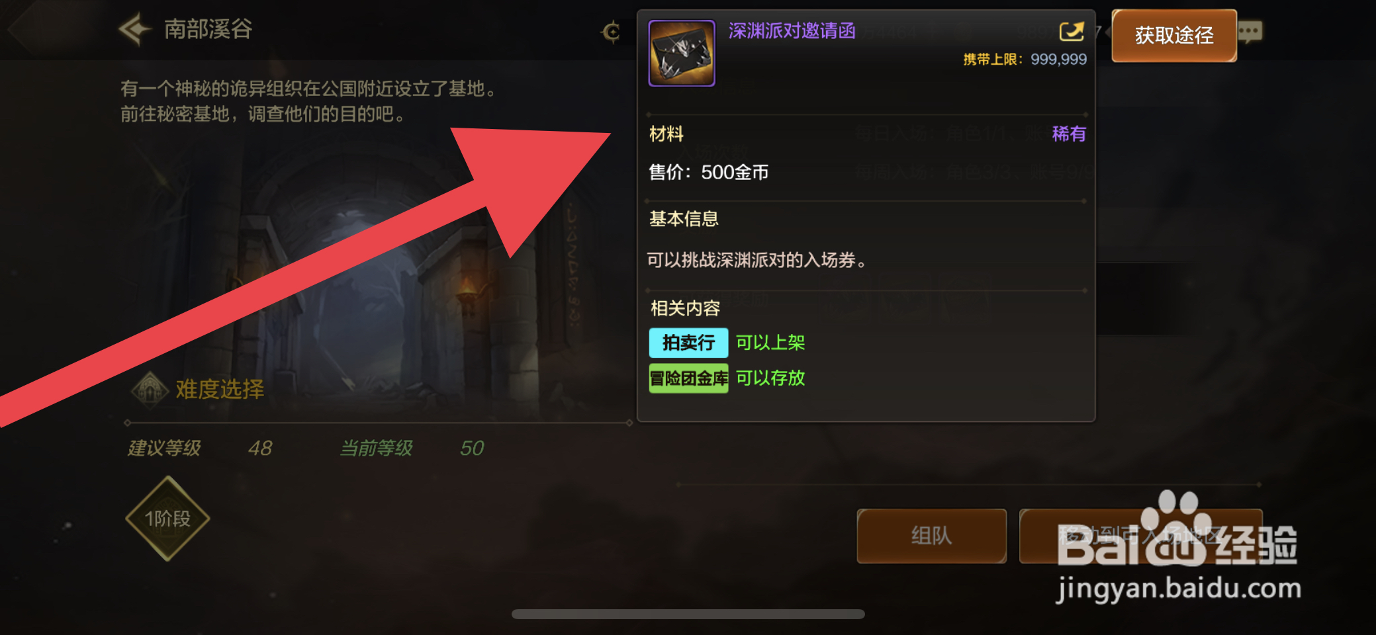Tap the 难度选择 emblem icon

coord(150,390)
